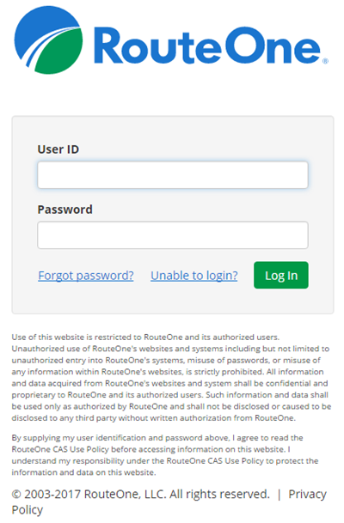Open the Forgot password? link
Screen dimensions: 344x523
[x=86, y=276]
